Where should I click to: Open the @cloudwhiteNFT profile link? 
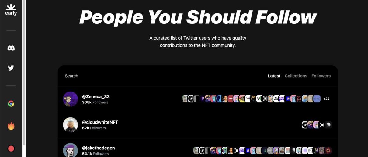click(x=100, y=122)
